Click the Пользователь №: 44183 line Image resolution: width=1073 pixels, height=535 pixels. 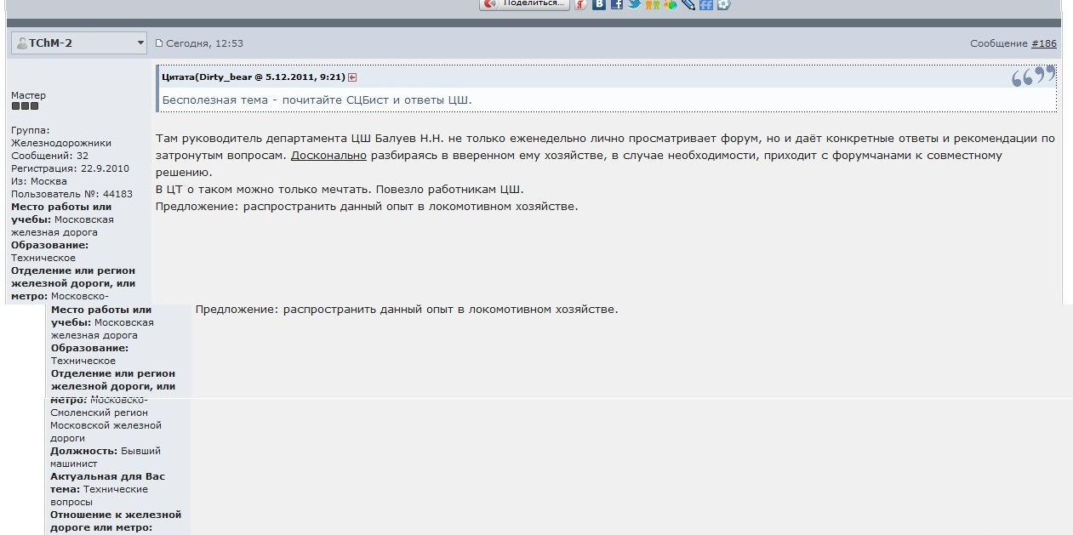[x=72, y=194]
